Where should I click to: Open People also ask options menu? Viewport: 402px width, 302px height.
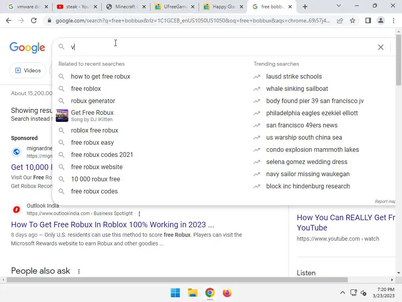(79, 271)
